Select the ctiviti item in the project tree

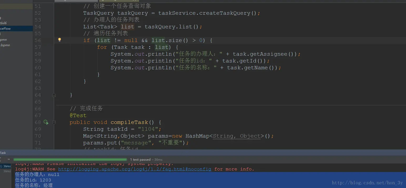3,23
